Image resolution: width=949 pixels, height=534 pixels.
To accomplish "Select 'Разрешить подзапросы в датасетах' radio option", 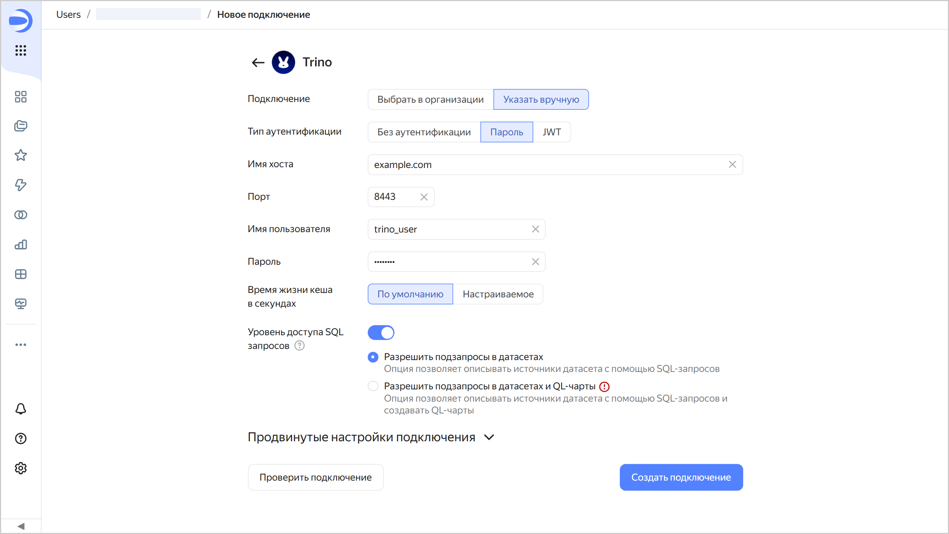I will pos(373,357).
